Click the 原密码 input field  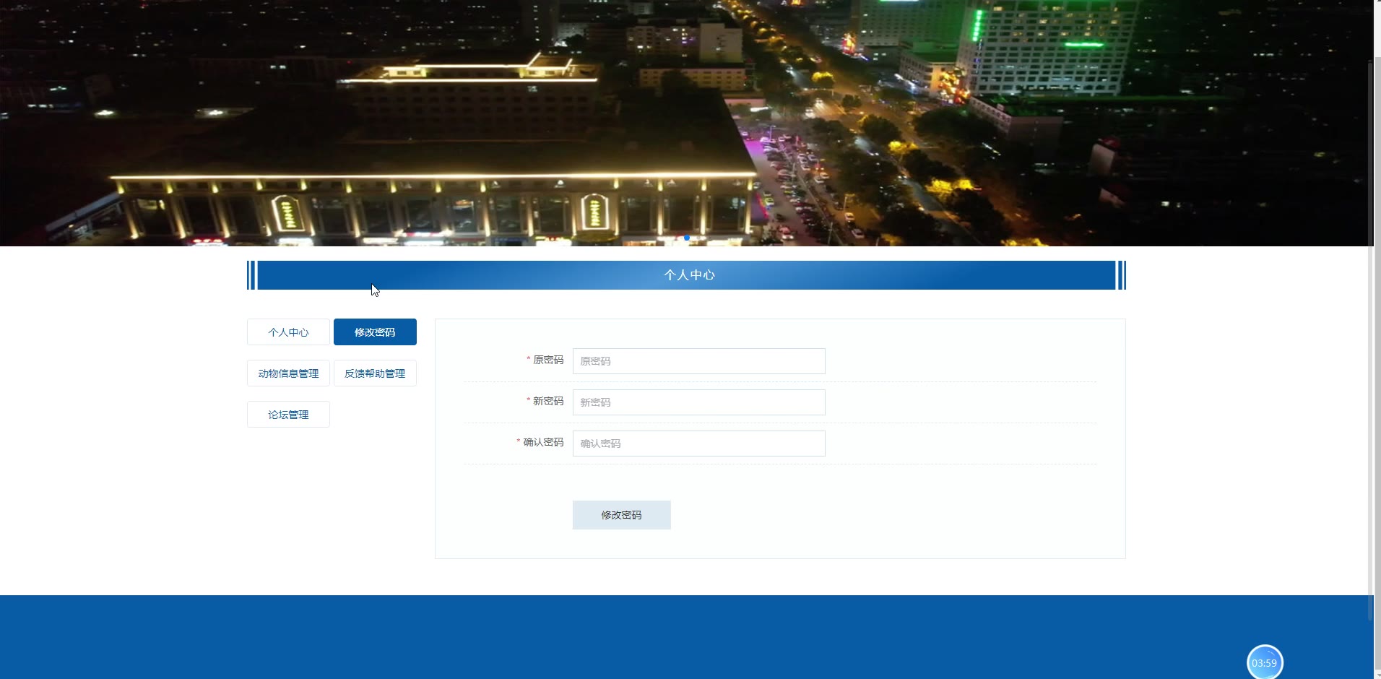click(698, 361)
